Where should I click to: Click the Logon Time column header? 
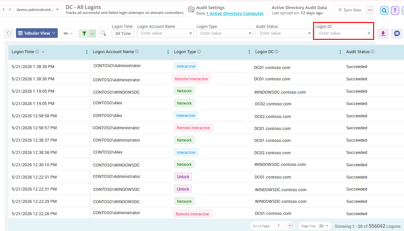[23, 52]
